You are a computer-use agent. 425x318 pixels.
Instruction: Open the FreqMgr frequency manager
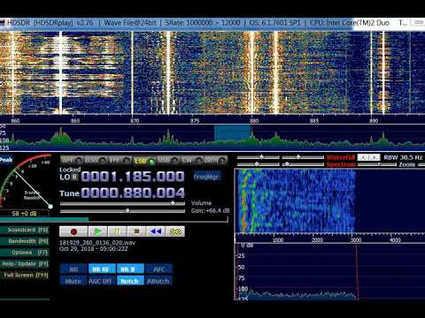206,177
